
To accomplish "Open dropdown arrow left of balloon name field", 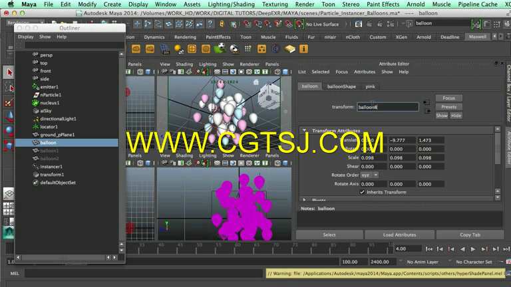I will pyautogui.click(x=403, y=23).
